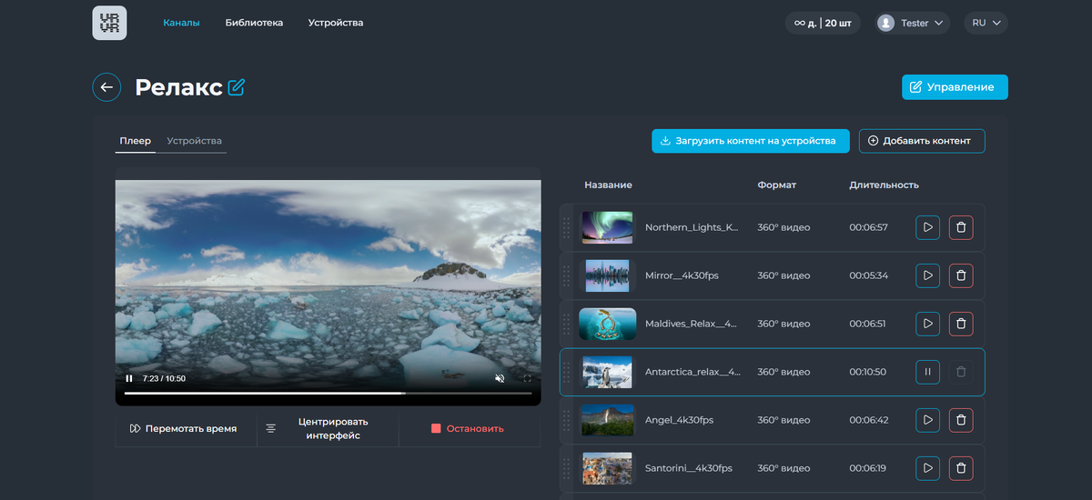Play Angel_4k30fps video
Image resolution: width=1092 pixels, height=500 pixels.
click(927, 420)
